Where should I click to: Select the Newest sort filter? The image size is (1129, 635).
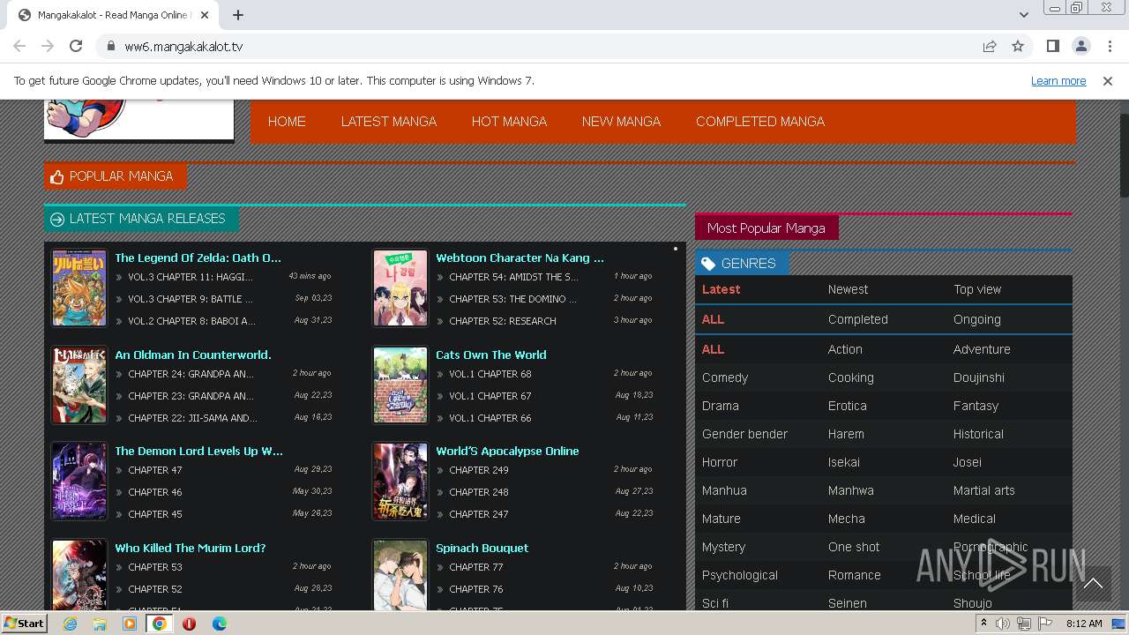[x=848, y=289]
